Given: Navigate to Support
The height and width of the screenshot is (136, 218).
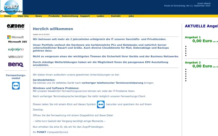Looking at the screenshot, I should [x=85, y=16].
